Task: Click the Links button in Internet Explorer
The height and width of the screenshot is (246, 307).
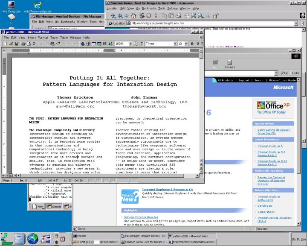Action: pos(295,73)
